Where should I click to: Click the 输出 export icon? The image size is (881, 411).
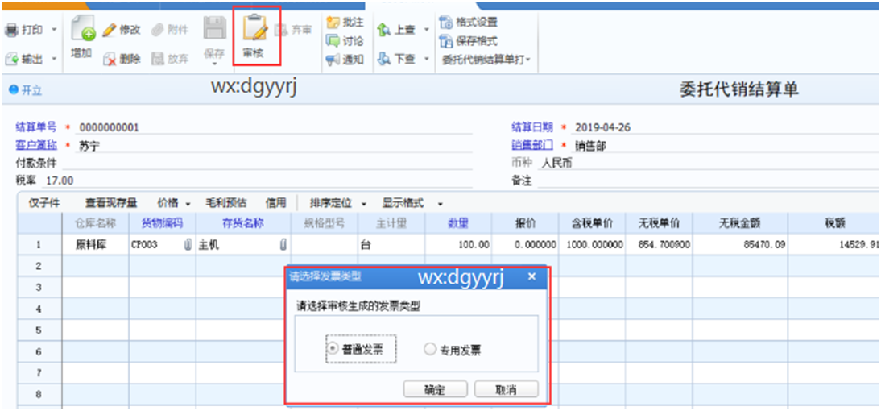coord(11,59)
